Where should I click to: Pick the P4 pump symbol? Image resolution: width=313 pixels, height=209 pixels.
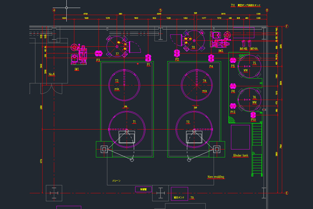tap(211, 58)
